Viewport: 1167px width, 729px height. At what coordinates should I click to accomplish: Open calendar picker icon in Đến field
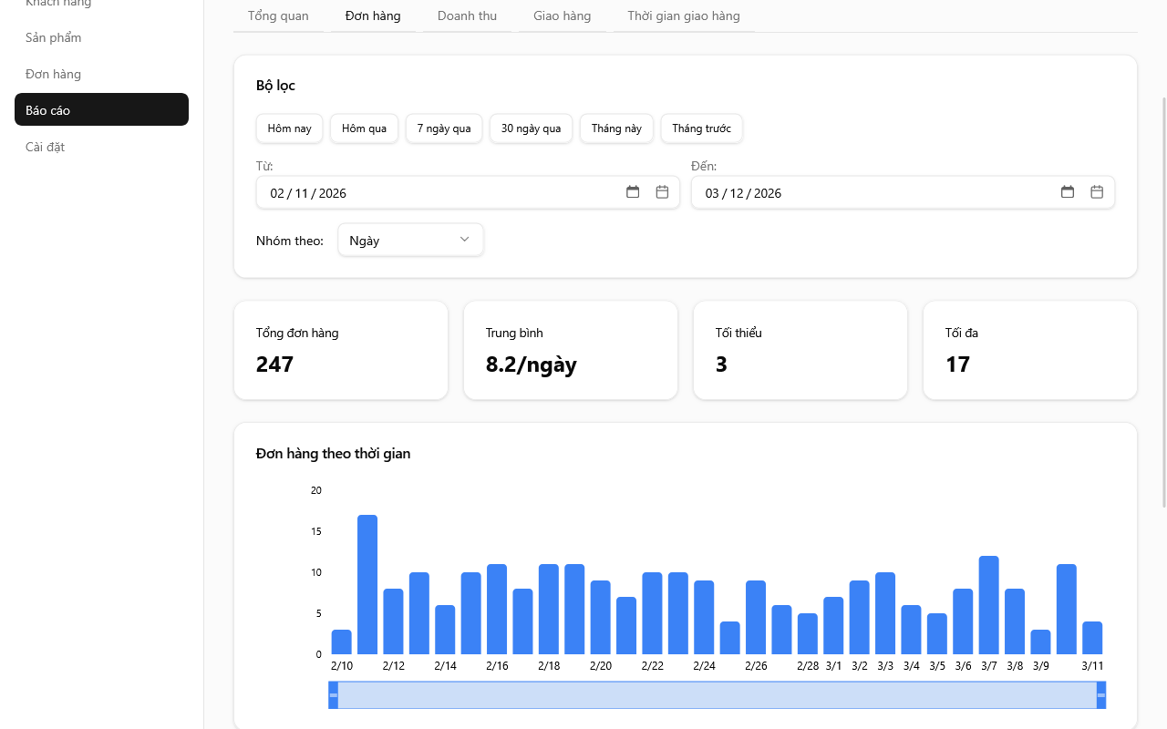click(x=1068, y=192)
